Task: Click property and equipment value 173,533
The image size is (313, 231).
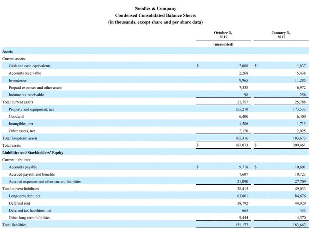Action: [299, 109]
